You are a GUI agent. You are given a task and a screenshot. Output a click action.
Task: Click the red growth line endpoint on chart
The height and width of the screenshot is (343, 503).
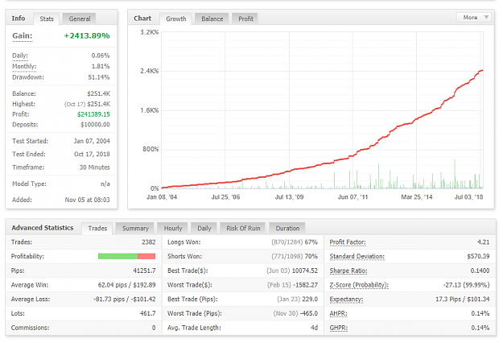click(x=482, y=71)
